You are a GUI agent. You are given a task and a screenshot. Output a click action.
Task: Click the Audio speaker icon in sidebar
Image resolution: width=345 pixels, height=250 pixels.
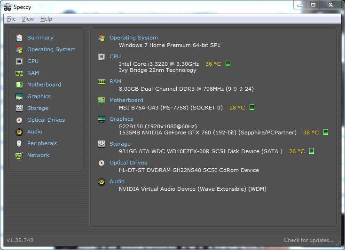[x=19, y=132]
